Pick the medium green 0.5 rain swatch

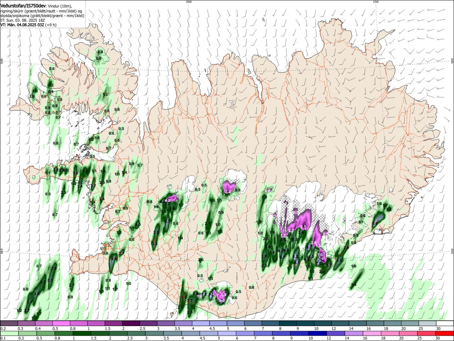tap(45, 334)
